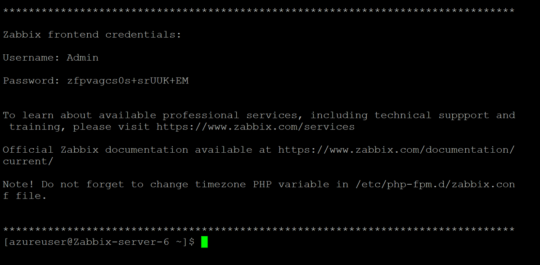This screenshot has height=265, width=540.
Task: Click the password string zfpvagcs0s+srUUK+EM
Action: 128,81
